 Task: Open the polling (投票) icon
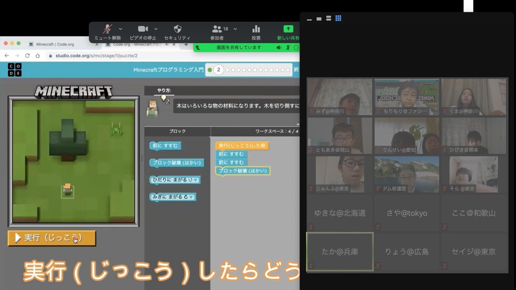coord(256,29)
